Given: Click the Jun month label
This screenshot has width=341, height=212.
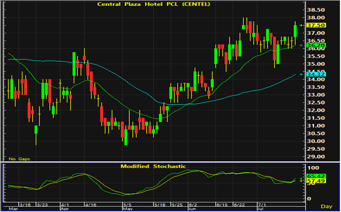Looking at the screenshot, I should tap(191, 209).
